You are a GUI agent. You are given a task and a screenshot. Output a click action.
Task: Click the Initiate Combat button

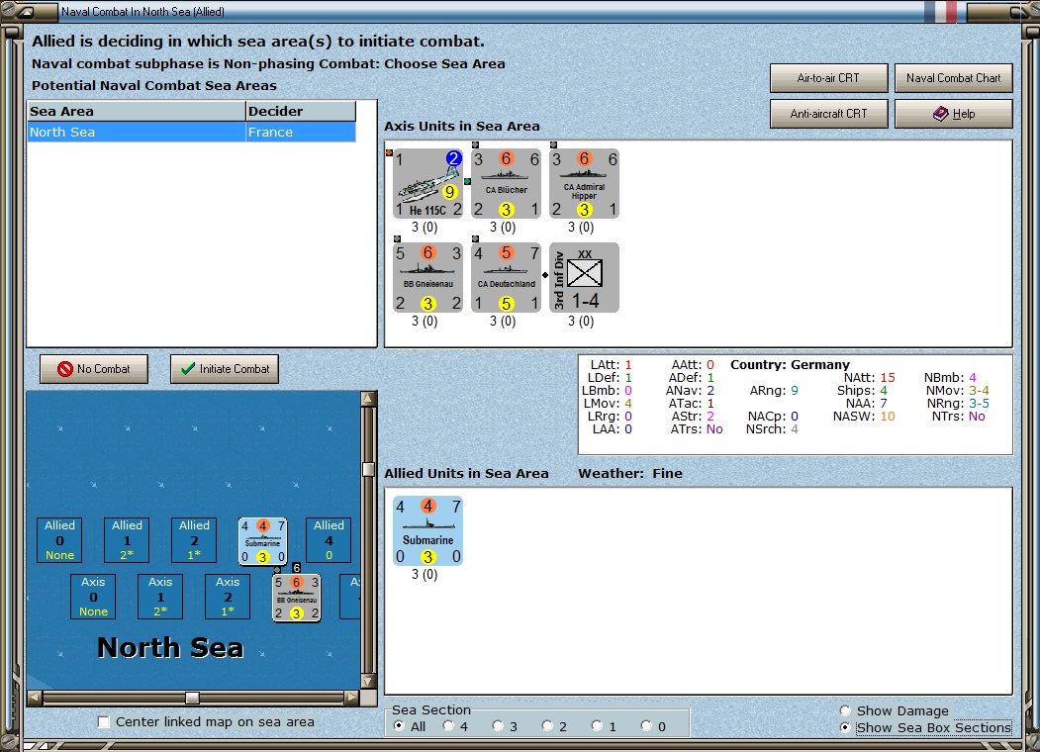tap(225, 369)
